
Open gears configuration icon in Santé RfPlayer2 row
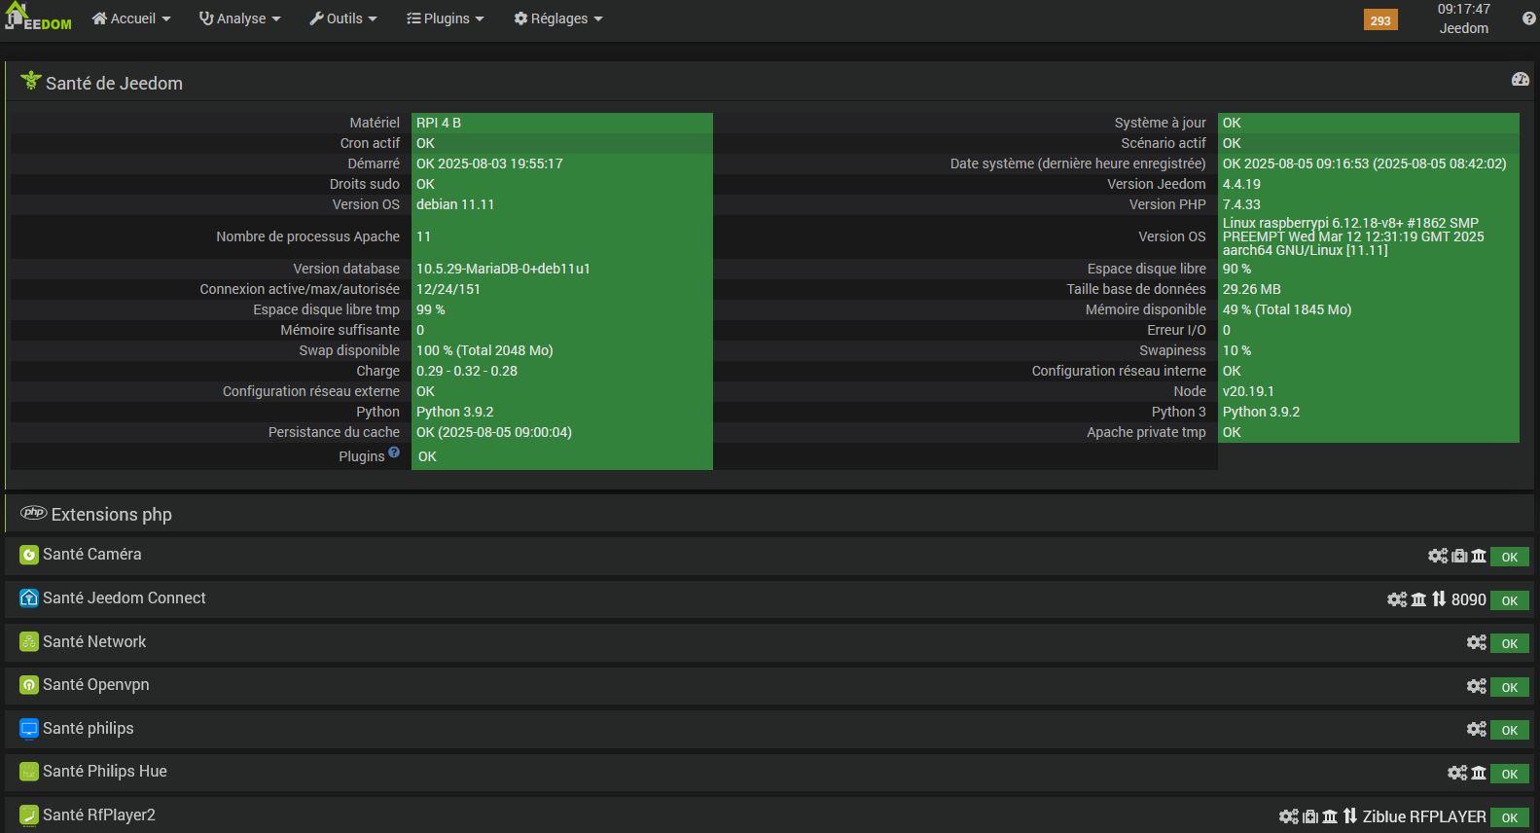(1289, 816)
